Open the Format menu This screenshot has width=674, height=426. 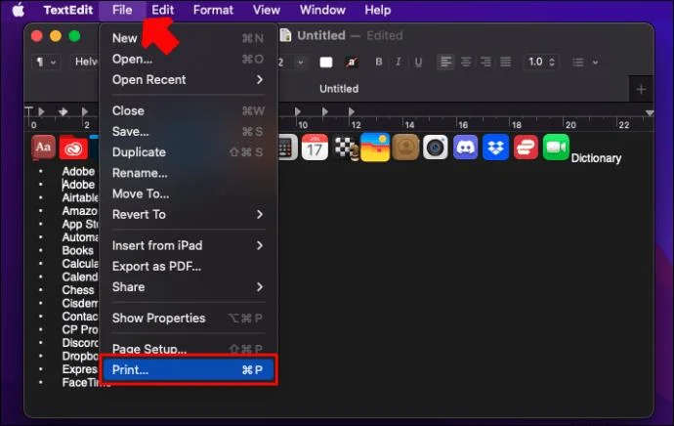click(213, 10)
